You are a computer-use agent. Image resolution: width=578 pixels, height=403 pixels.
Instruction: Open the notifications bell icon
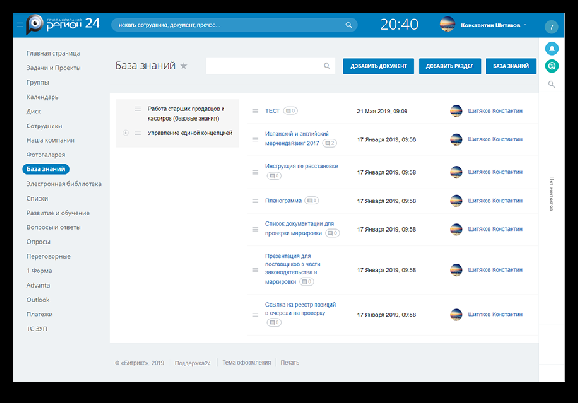552,49
